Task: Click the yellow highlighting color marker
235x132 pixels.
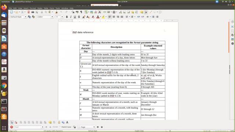Action: tap(103, 17)
